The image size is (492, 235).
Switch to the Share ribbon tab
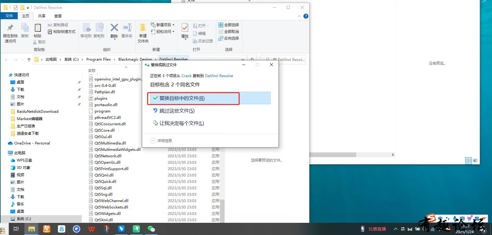42,16
